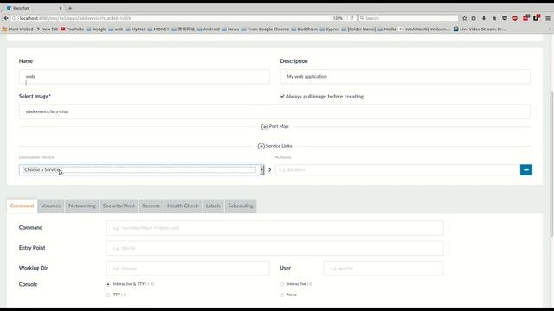Click the As Name input field
554x311 pixels.
397,170
